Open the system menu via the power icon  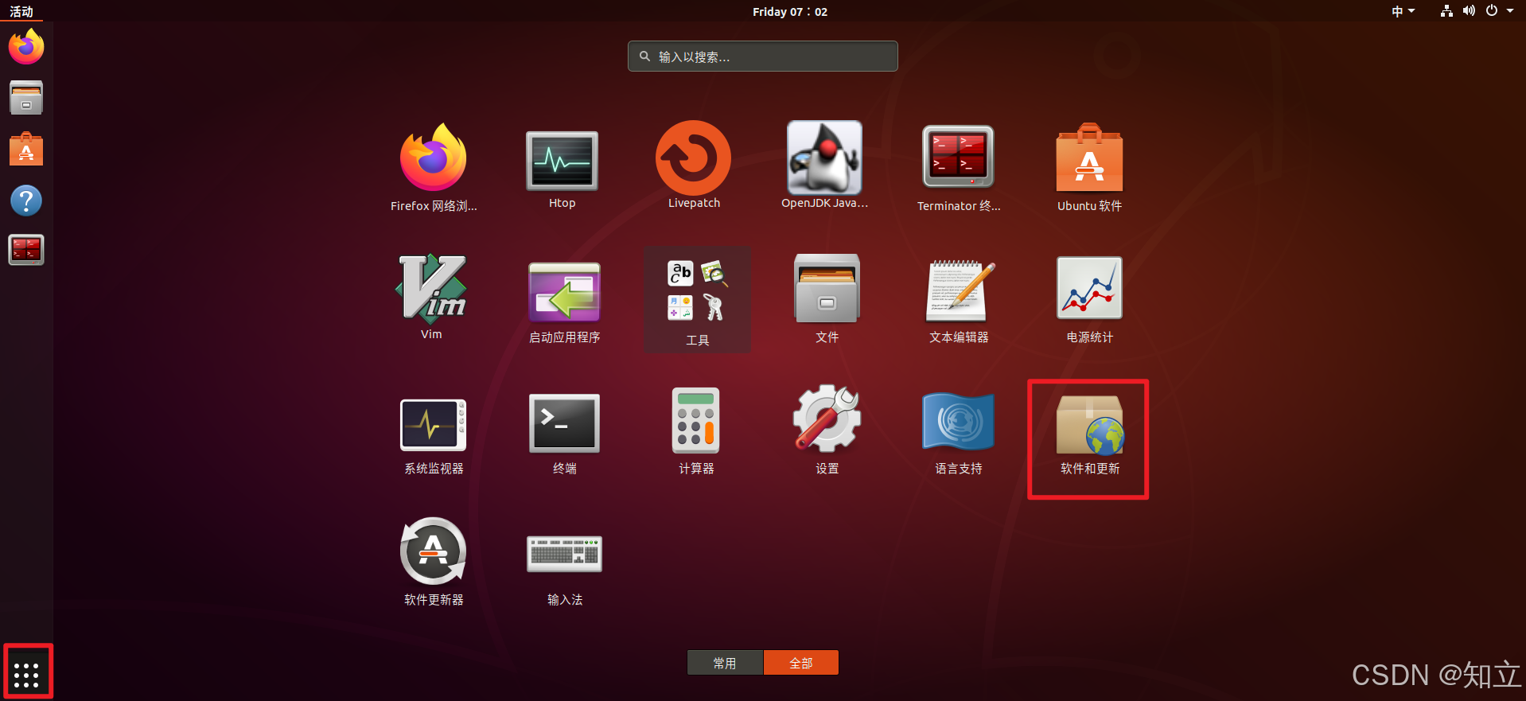[1492, 11]
